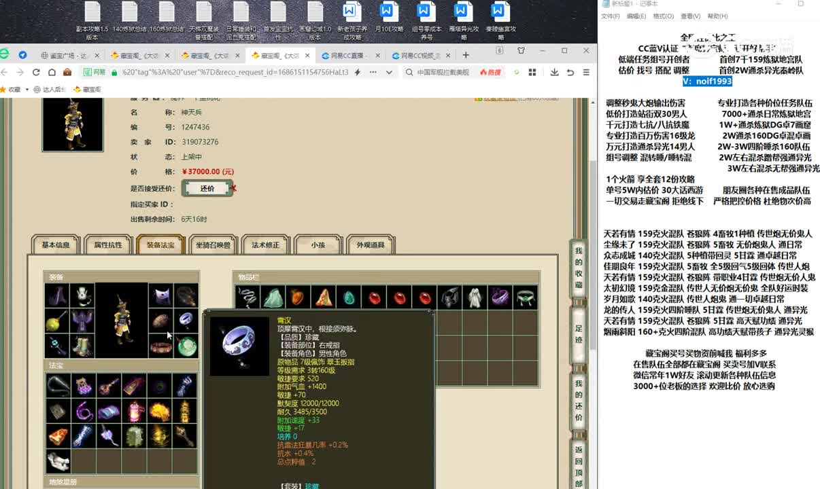Open the 秦陵幽宫攻略 desktop document

(x=500, y=21)
